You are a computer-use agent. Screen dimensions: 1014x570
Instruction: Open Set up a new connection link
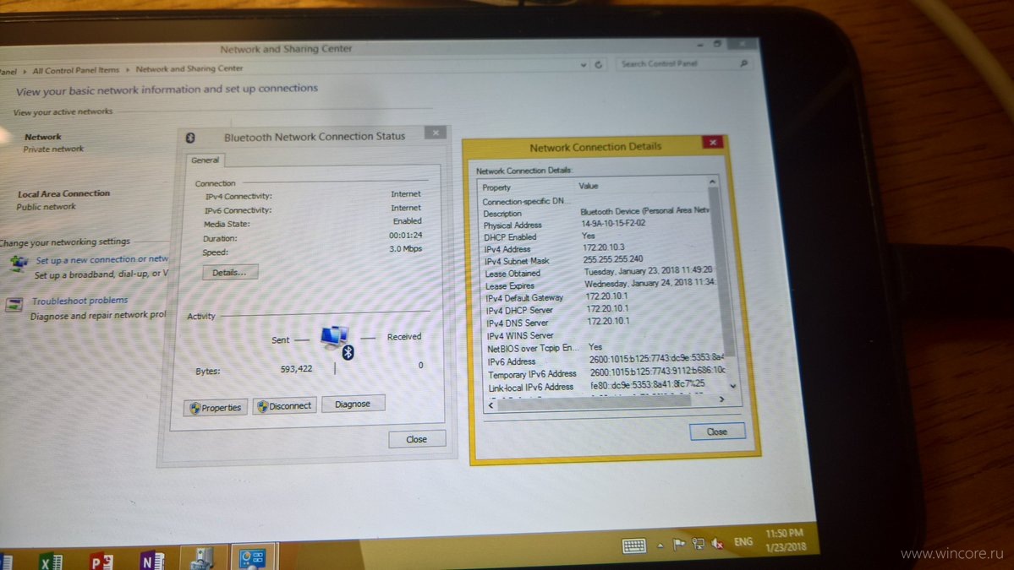(x=101, y=259)
